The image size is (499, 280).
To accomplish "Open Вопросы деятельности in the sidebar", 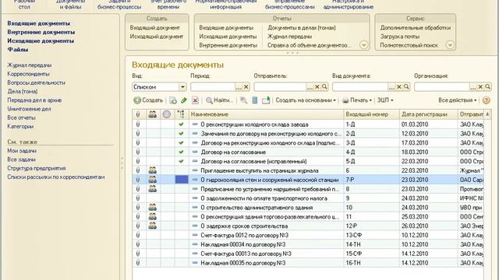I will pyautogui.click(x=36, y=82).
